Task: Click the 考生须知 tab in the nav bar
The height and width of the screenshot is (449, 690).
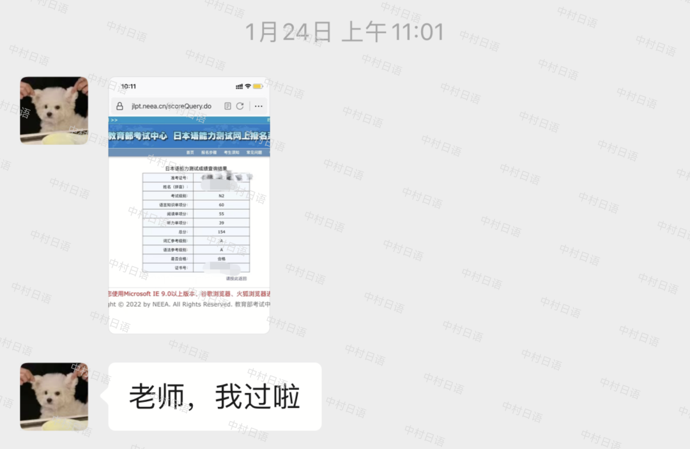Action: point(231,152)
